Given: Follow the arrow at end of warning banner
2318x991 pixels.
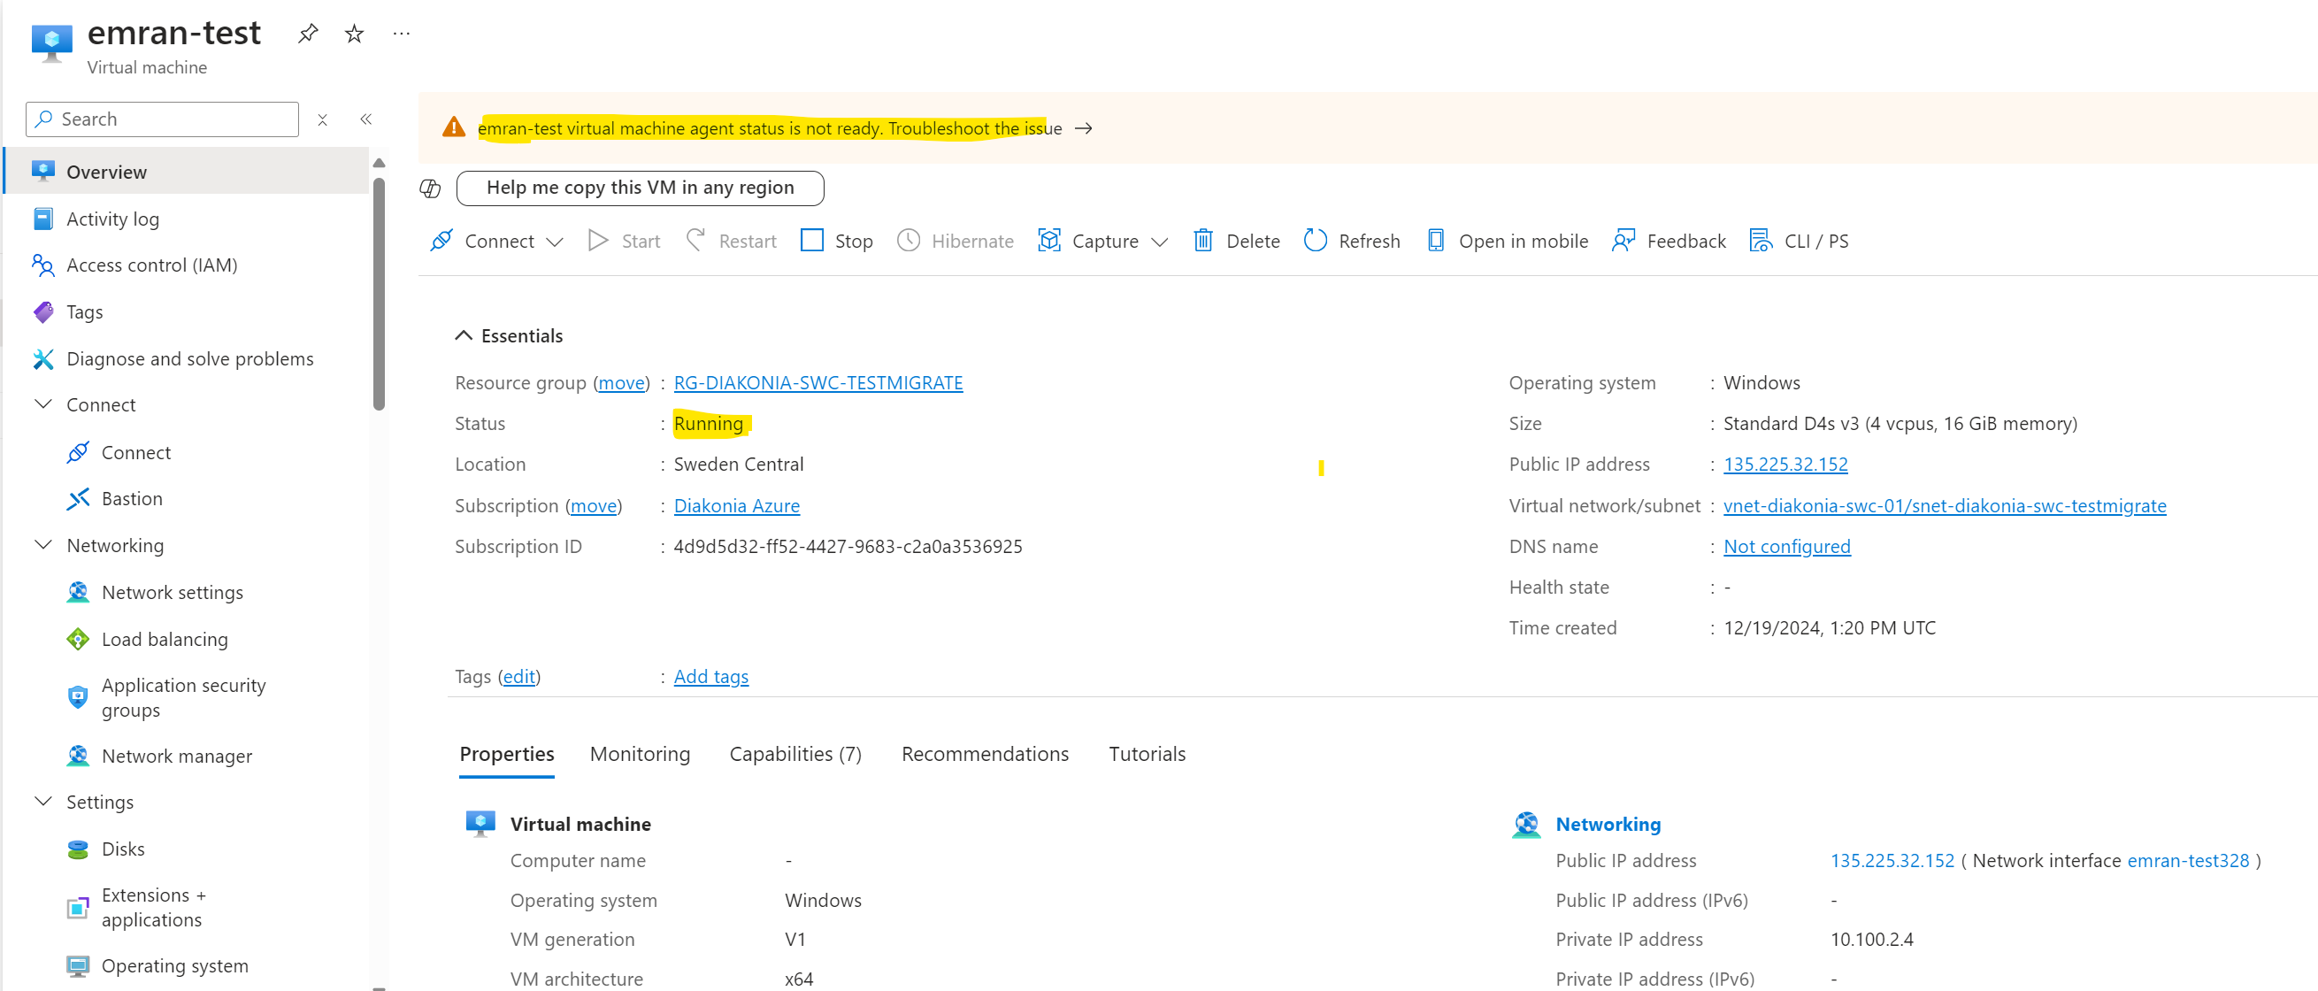Looking at the screenshot, I should pyautogui.click(x=1085, y=128).
